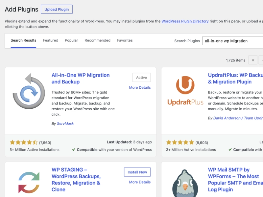Click the Upload Plugin button
Image resolution: width=263 pixels, height=197 pixels.
pyautogui.click(x=57, y=10)
